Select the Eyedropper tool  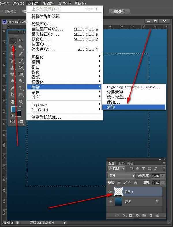point(21,54)
